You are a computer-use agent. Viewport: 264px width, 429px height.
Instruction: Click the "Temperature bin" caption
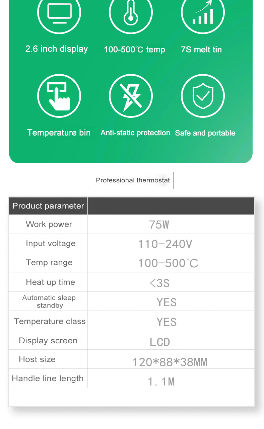[59, 133]
